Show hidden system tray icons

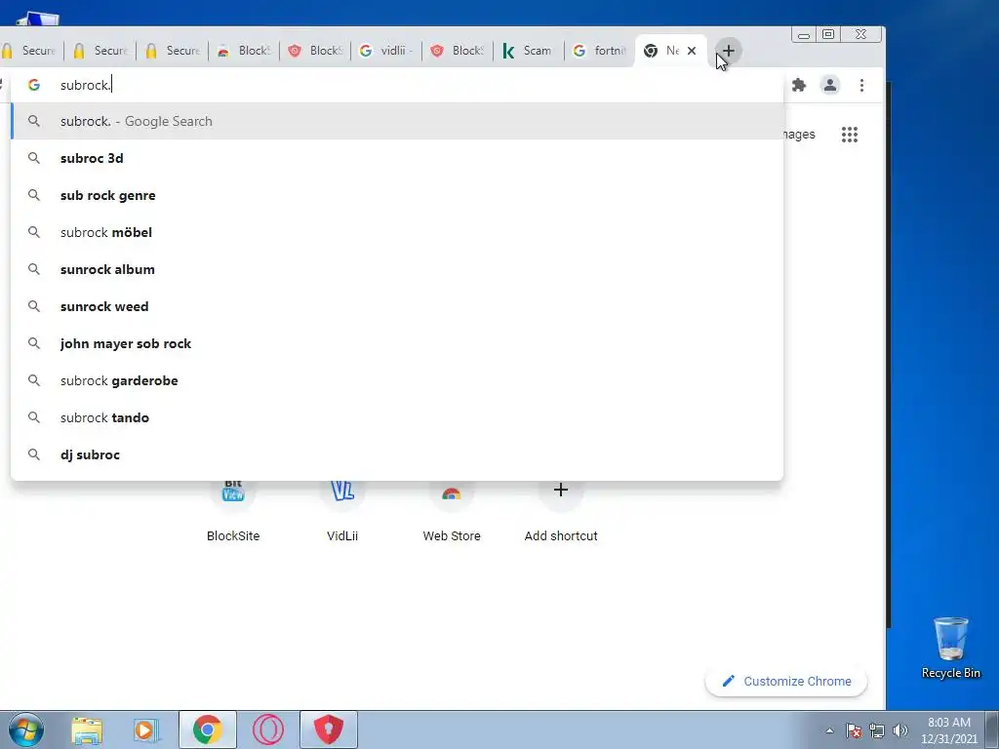[829, 730]
